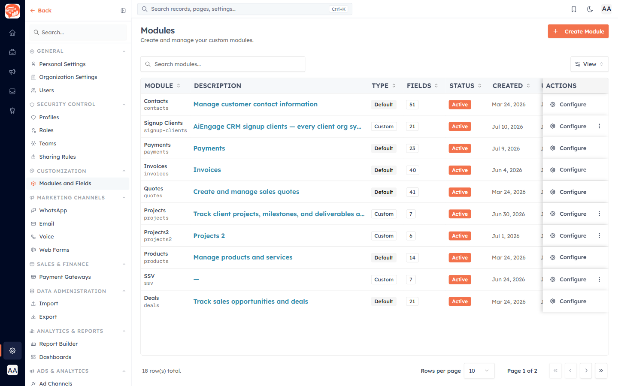Sort by the FIELDS column
The width and height of the screenshot is (618, 386).
423,86
